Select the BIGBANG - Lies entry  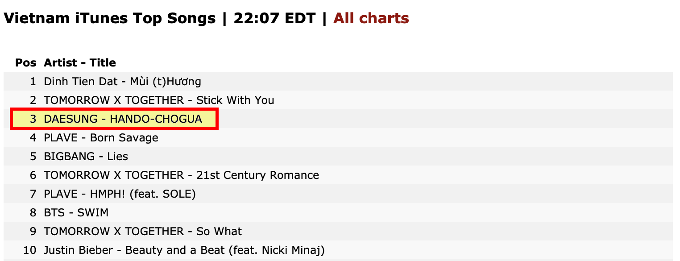(86, 157)
